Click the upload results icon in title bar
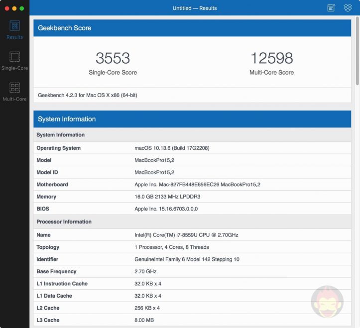The width and height of the screenshot is (360, 328). click(331, 8)
